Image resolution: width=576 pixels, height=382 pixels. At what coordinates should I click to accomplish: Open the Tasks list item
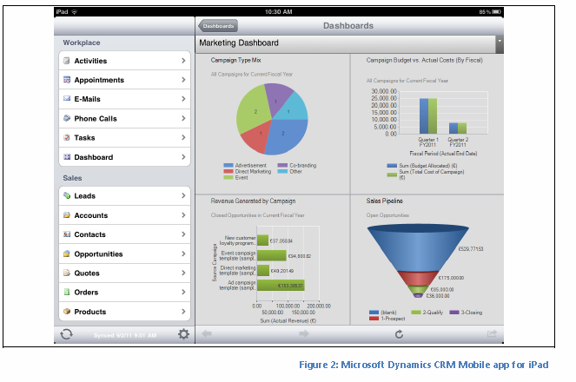124,138
